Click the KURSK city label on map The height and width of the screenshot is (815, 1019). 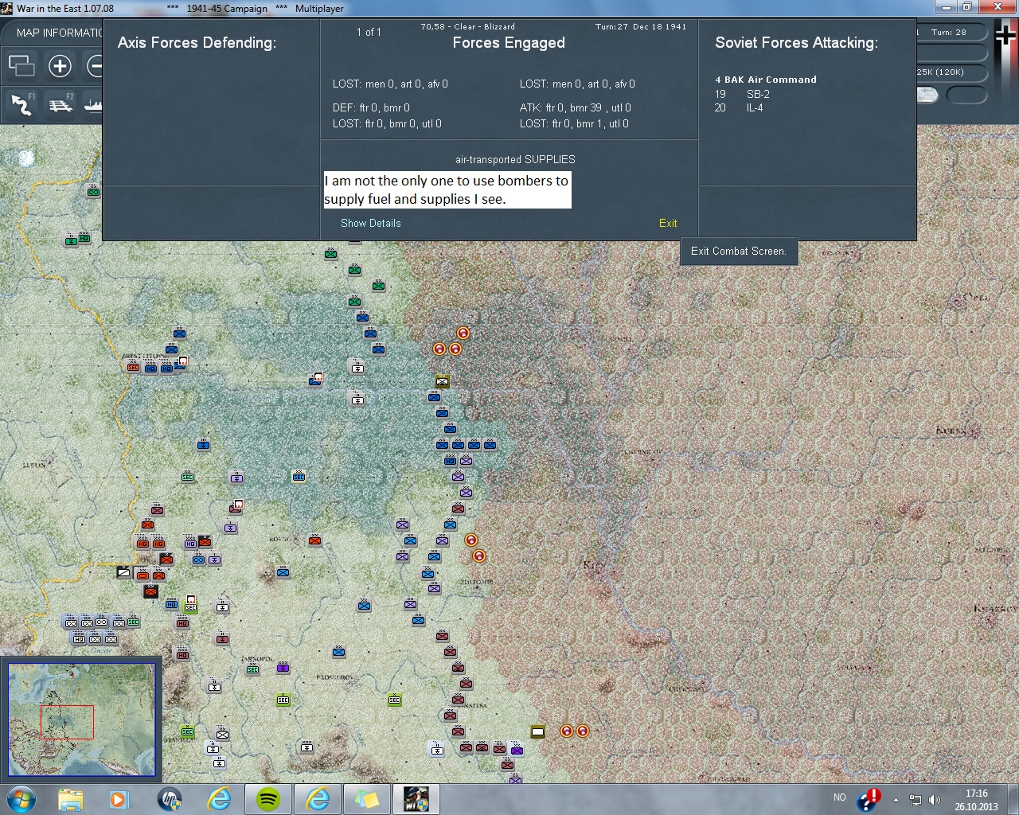pyautogui.click(x=951, y=431)
